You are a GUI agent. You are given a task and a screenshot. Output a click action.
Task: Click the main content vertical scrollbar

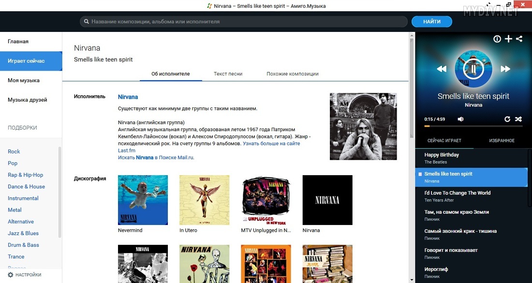point(412,88)
